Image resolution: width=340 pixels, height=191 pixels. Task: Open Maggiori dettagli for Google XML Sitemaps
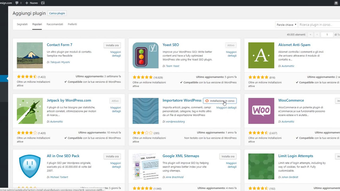(231, 165)
